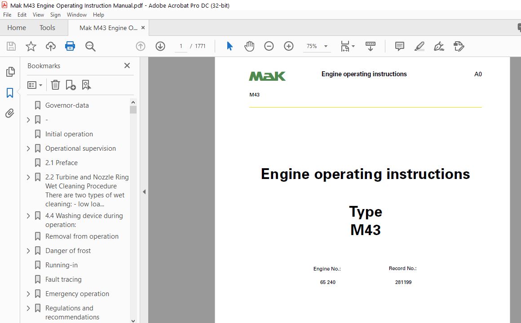
Task: Close the Bookmarks panel
Action: pyautogui.click(x=127, y=66)
